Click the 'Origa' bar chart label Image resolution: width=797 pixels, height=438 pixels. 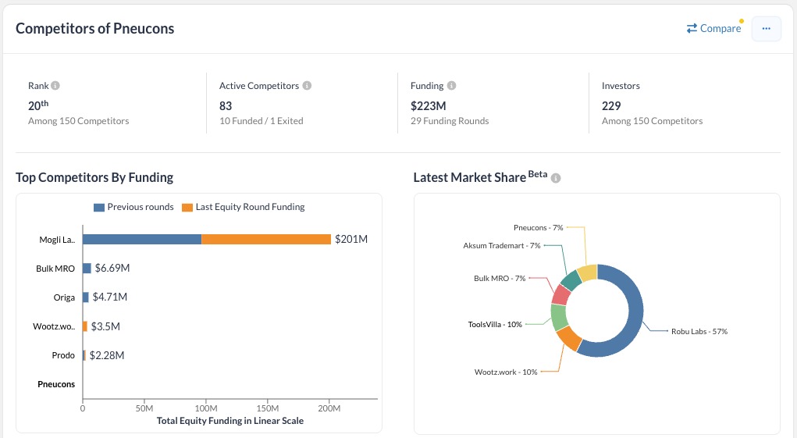point(64,297)
